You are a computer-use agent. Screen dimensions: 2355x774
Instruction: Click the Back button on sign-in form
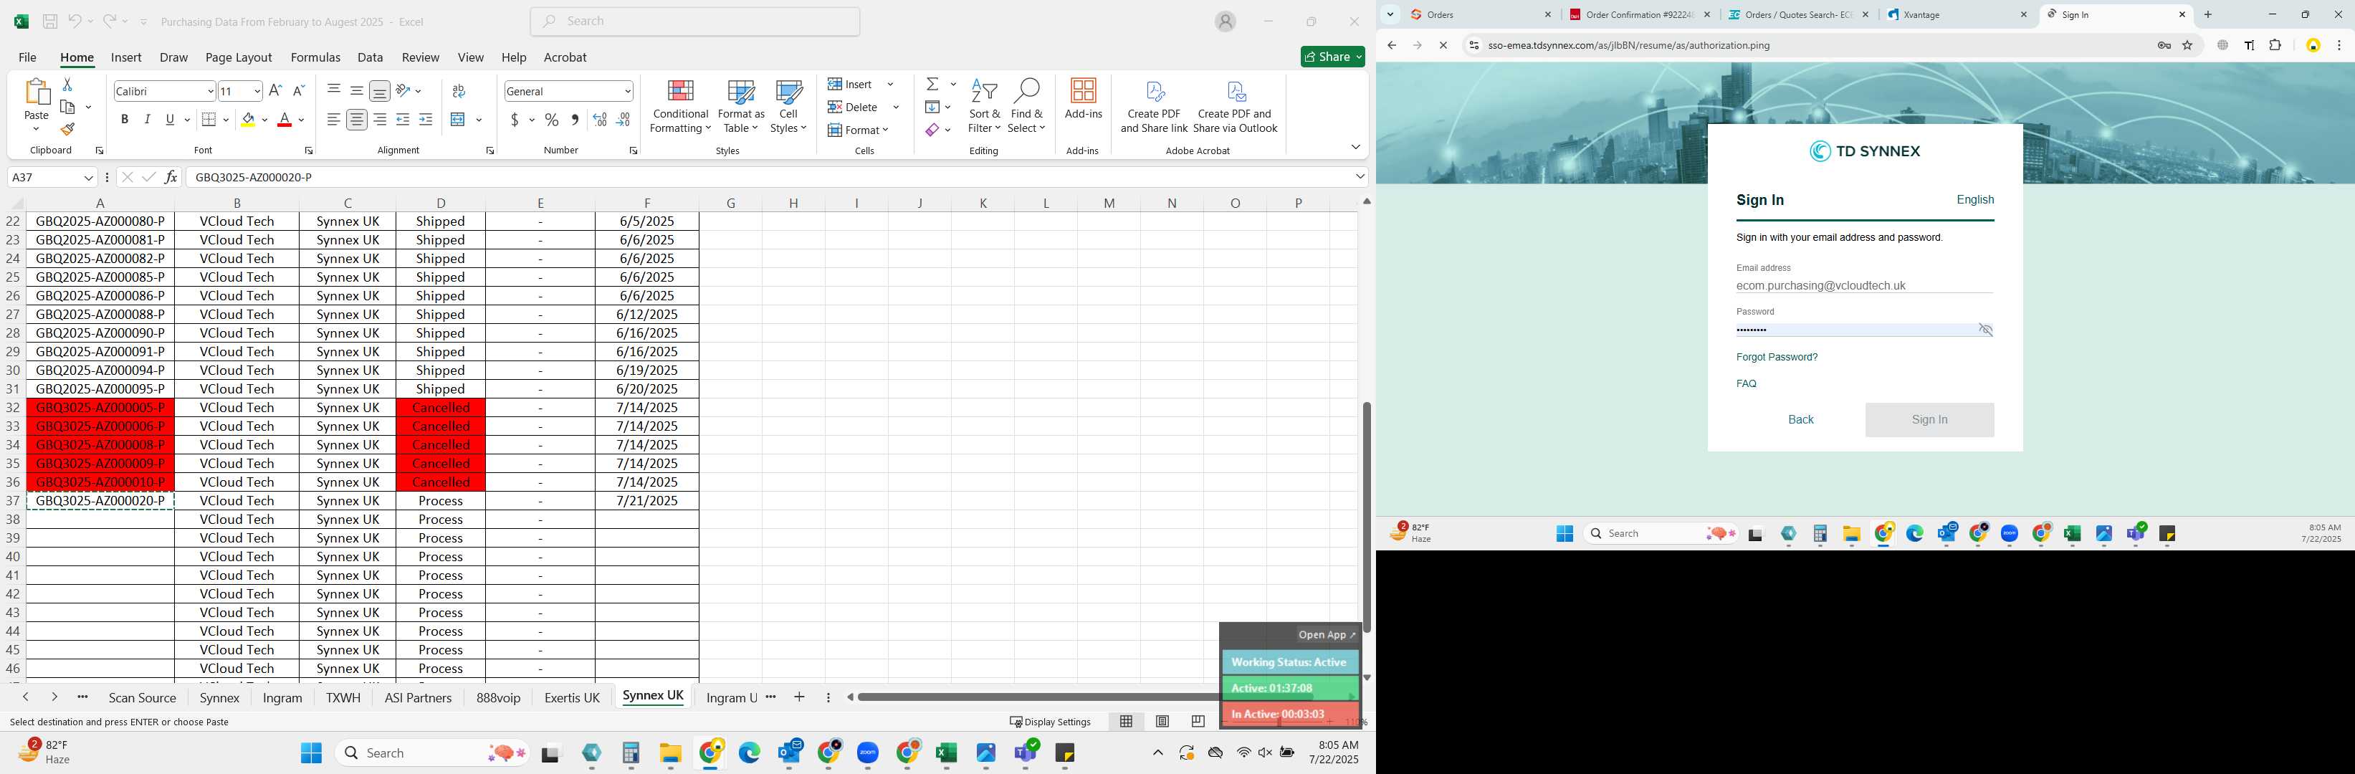[x=1800, y=419]
